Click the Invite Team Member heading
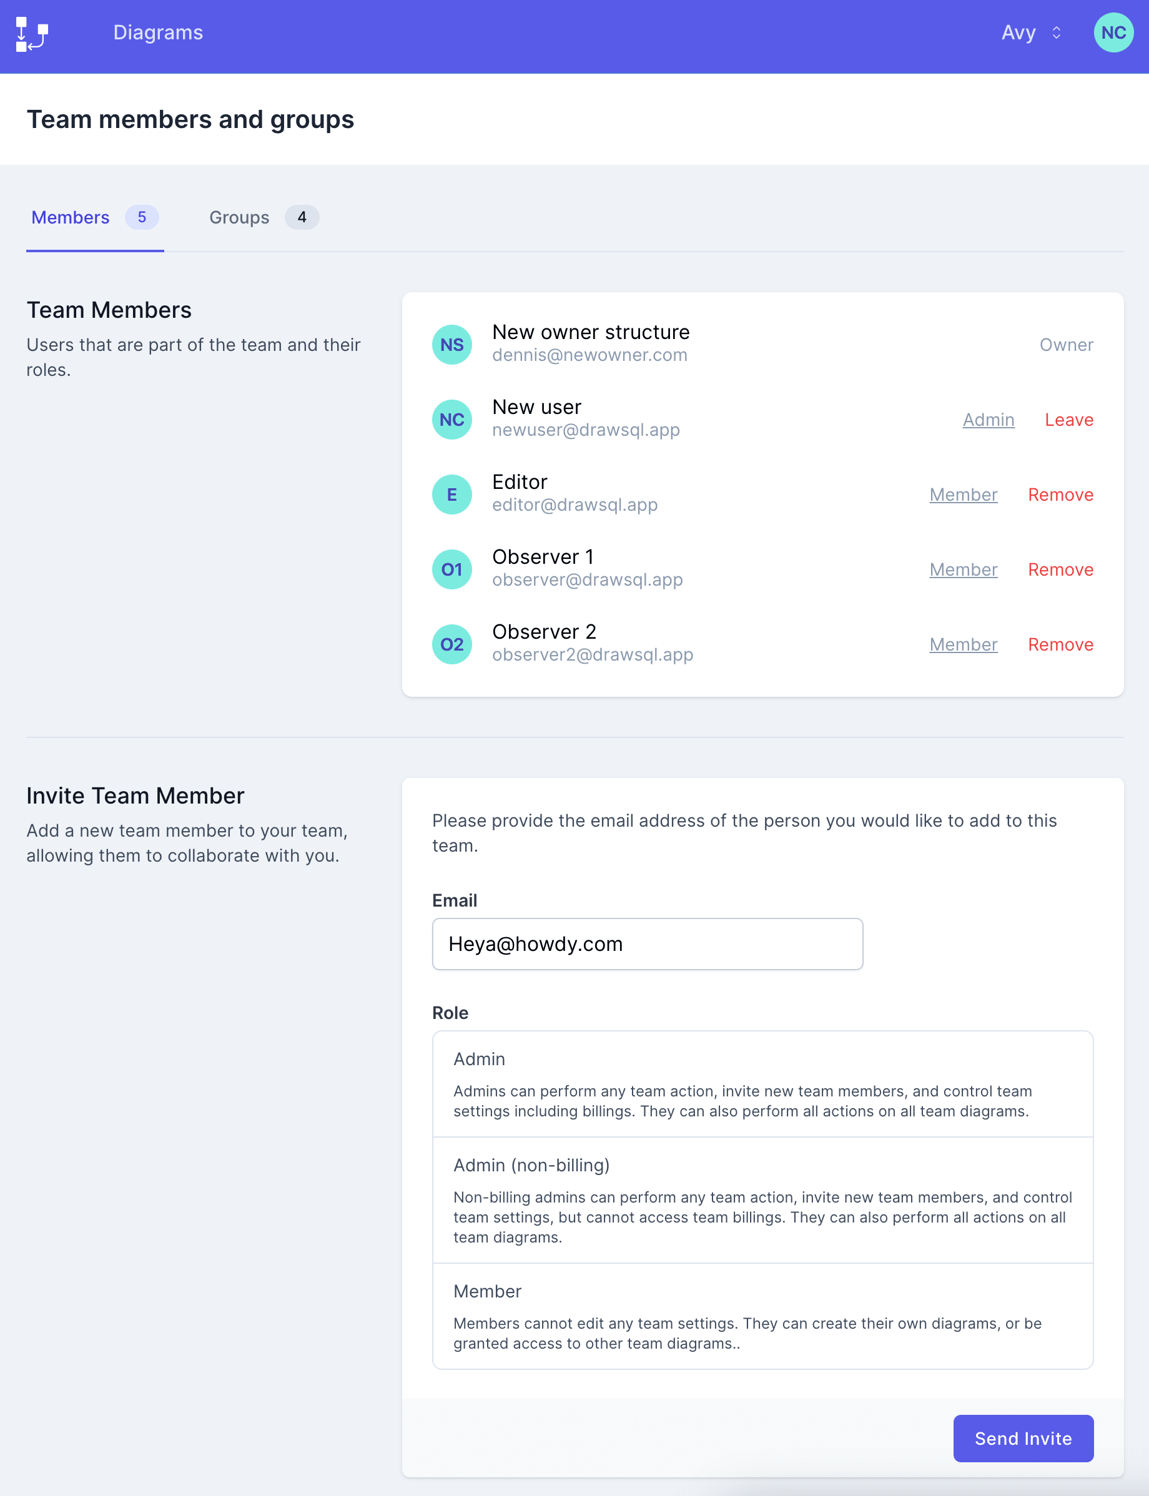 (136, 796)
